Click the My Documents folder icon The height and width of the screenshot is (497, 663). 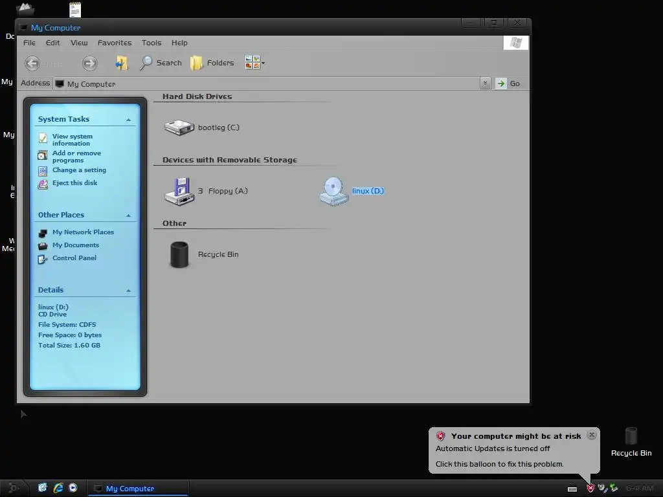tap(43, 246)
